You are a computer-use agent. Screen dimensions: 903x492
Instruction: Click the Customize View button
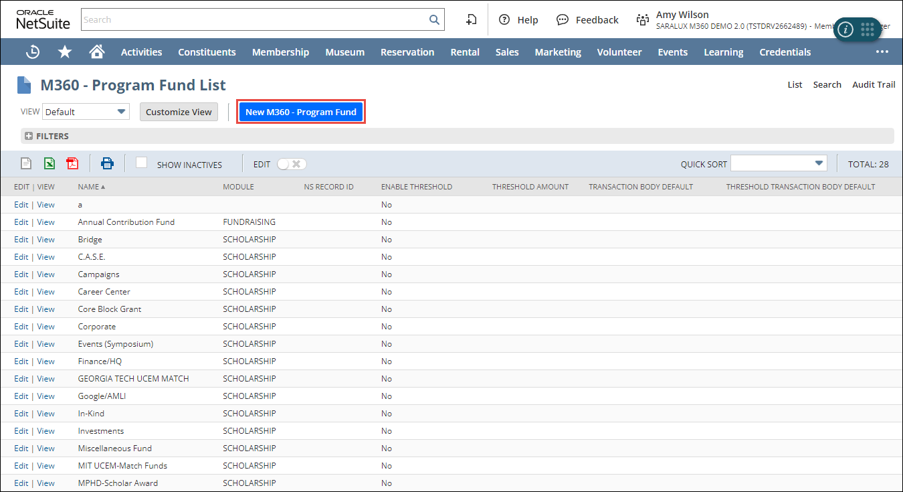pos(179,112)
